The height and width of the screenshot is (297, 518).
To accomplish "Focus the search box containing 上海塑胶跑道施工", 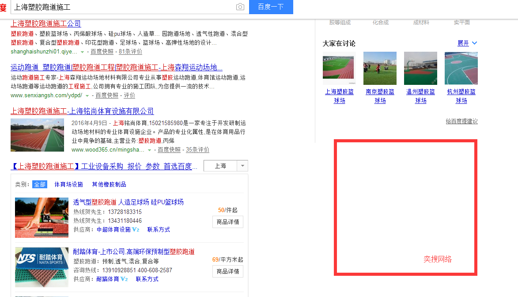I will (124, 7).
